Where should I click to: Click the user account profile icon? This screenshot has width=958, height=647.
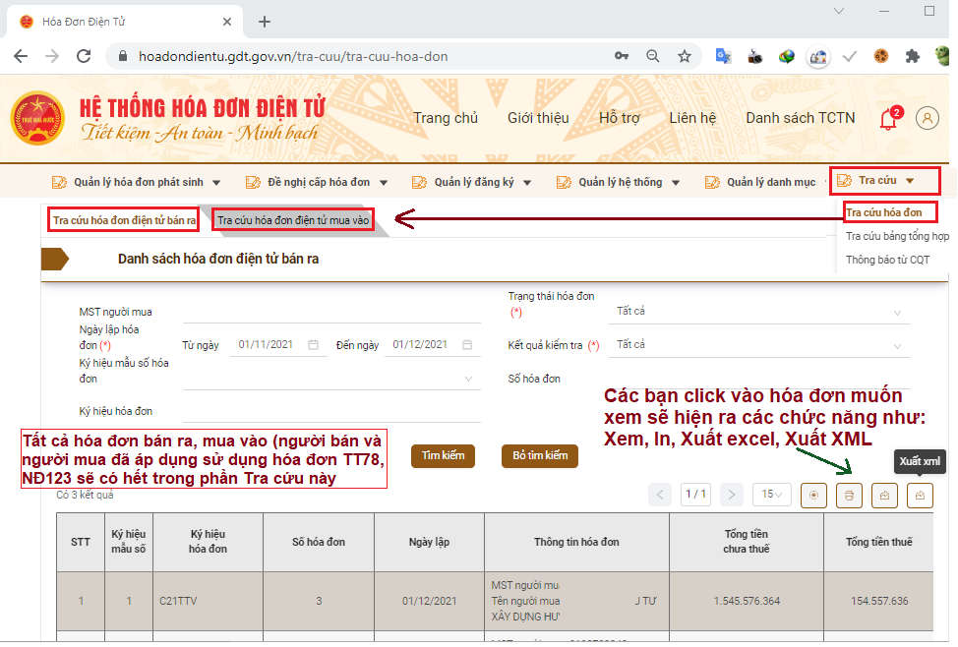tap(927, 118)
